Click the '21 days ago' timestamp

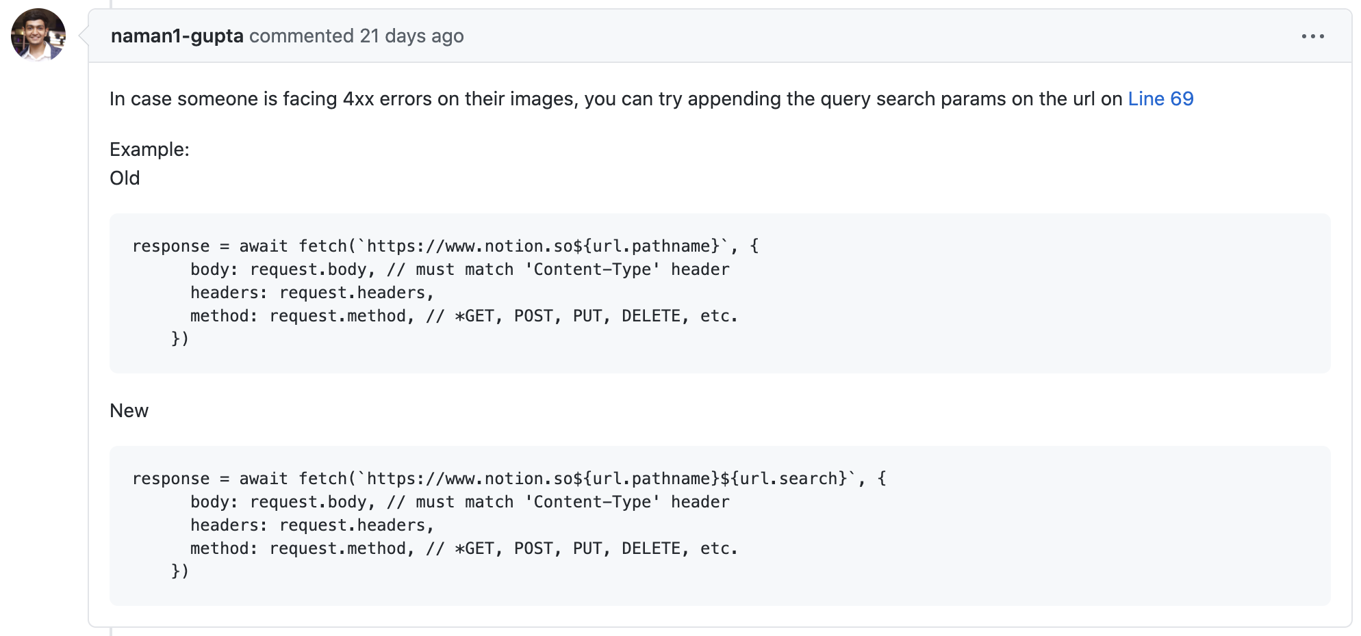(411, 36)
